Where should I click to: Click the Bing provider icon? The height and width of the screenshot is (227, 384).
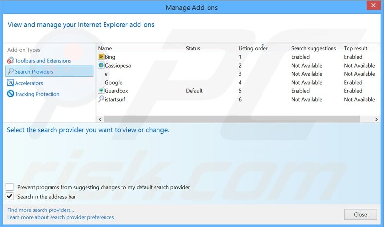click(x=101, y=57)
